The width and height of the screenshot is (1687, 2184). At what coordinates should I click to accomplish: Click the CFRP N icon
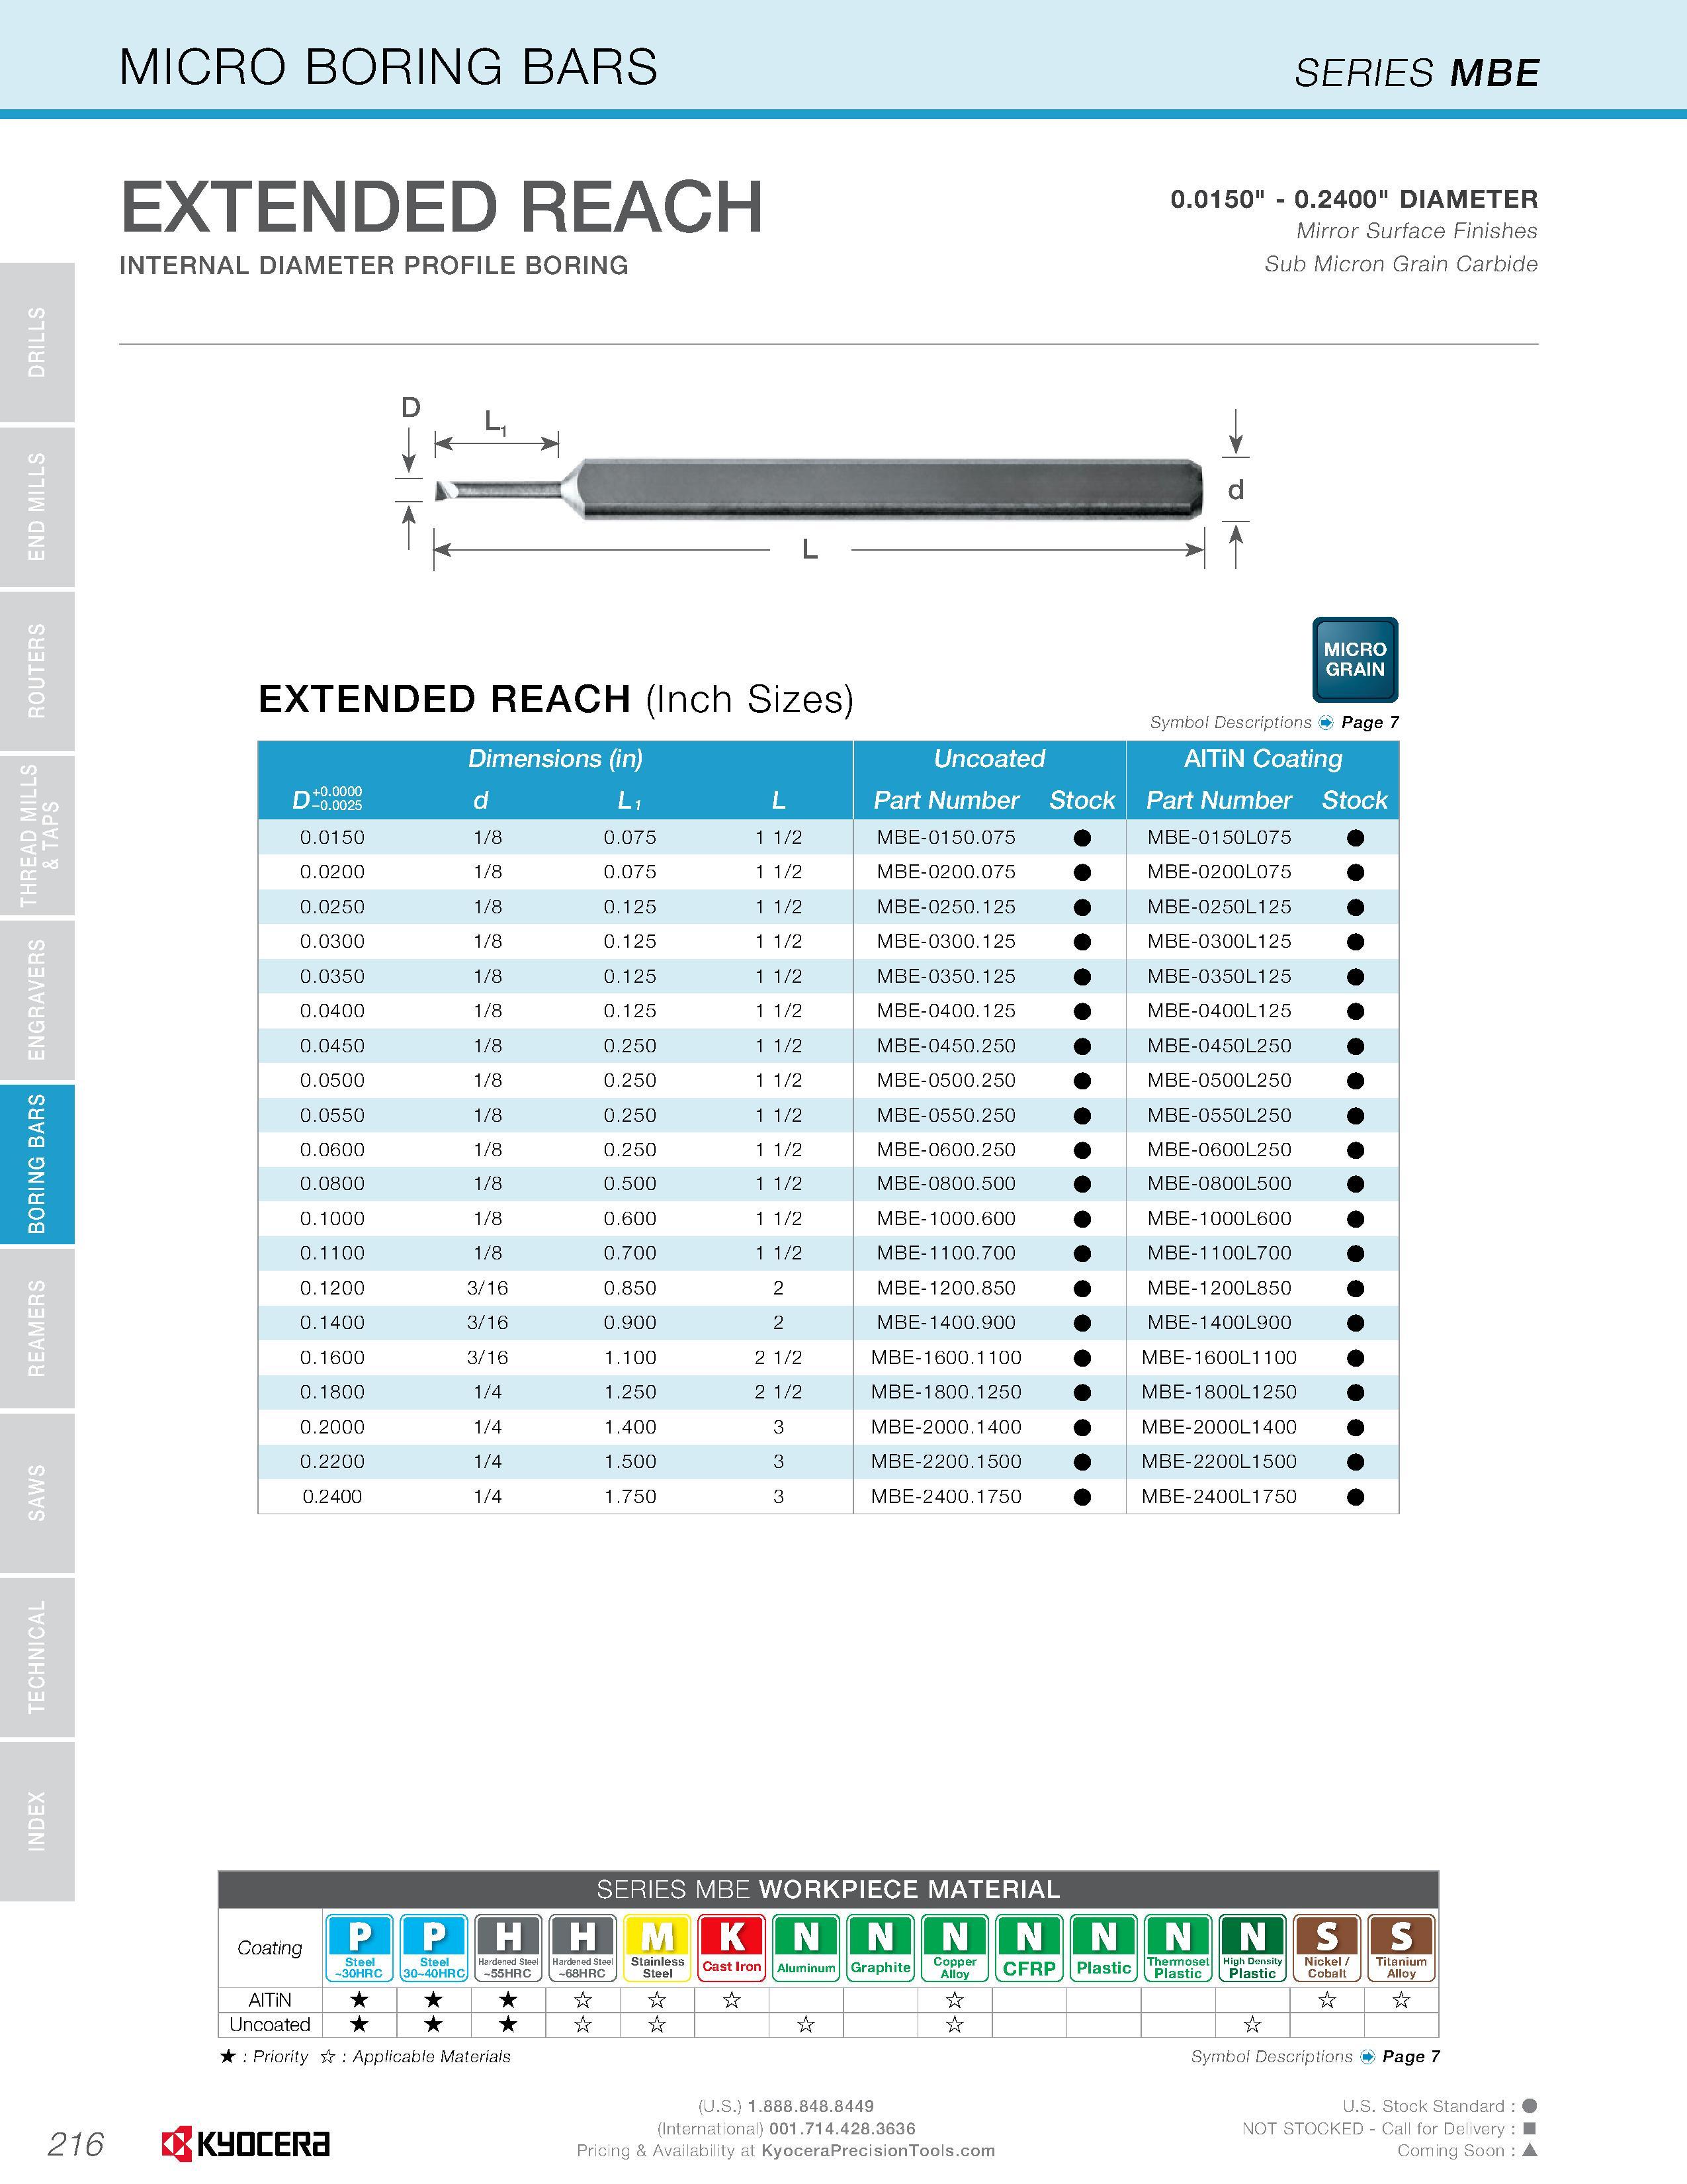(1029, 1947)
